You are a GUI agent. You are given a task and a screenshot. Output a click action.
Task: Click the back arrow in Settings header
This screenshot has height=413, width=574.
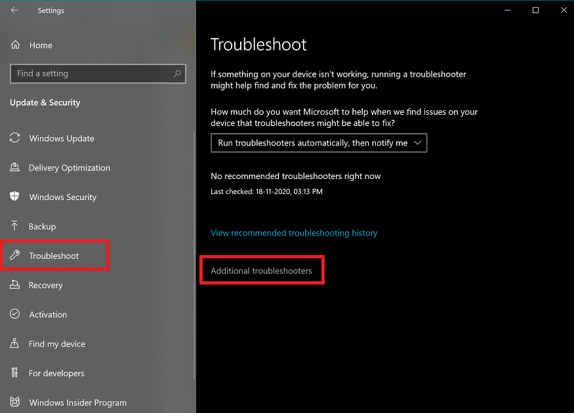pos(14,10)
